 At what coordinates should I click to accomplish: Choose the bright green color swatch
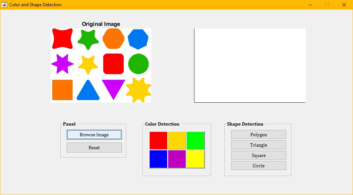pos(195,140)
